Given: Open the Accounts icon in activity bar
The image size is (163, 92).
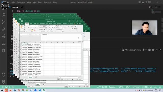Looking at the screenshot, I should tap(4, 75).
